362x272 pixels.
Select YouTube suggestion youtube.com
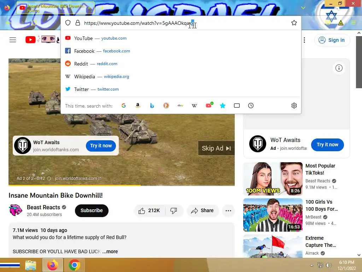(181, 38)
